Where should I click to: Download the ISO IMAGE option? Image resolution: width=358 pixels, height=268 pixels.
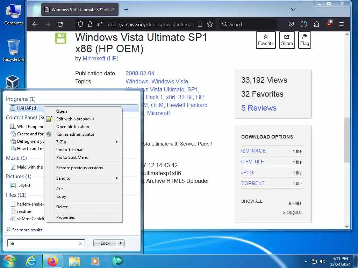pyautogui.click(x=253, y=151)
